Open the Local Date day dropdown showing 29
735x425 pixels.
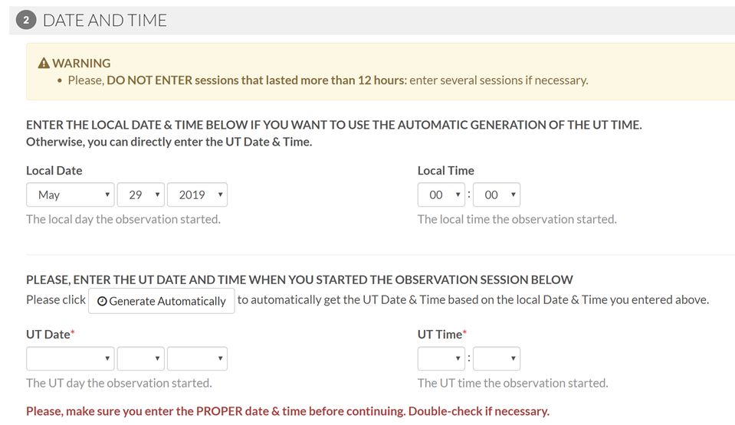140,195
